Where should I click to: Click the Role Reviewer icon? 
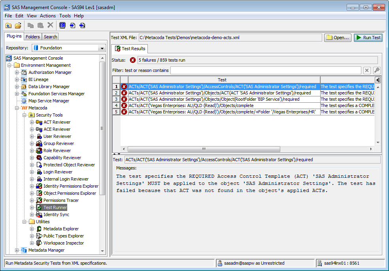[x=39, y=151]
